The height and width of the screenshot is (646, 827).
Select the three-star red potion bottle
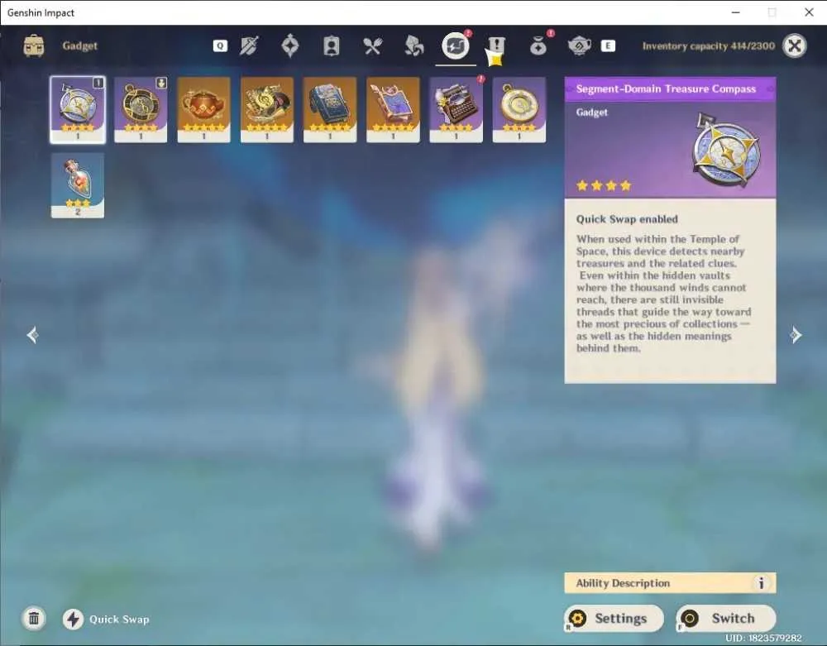pyautogui.click(x=78, y=185)
